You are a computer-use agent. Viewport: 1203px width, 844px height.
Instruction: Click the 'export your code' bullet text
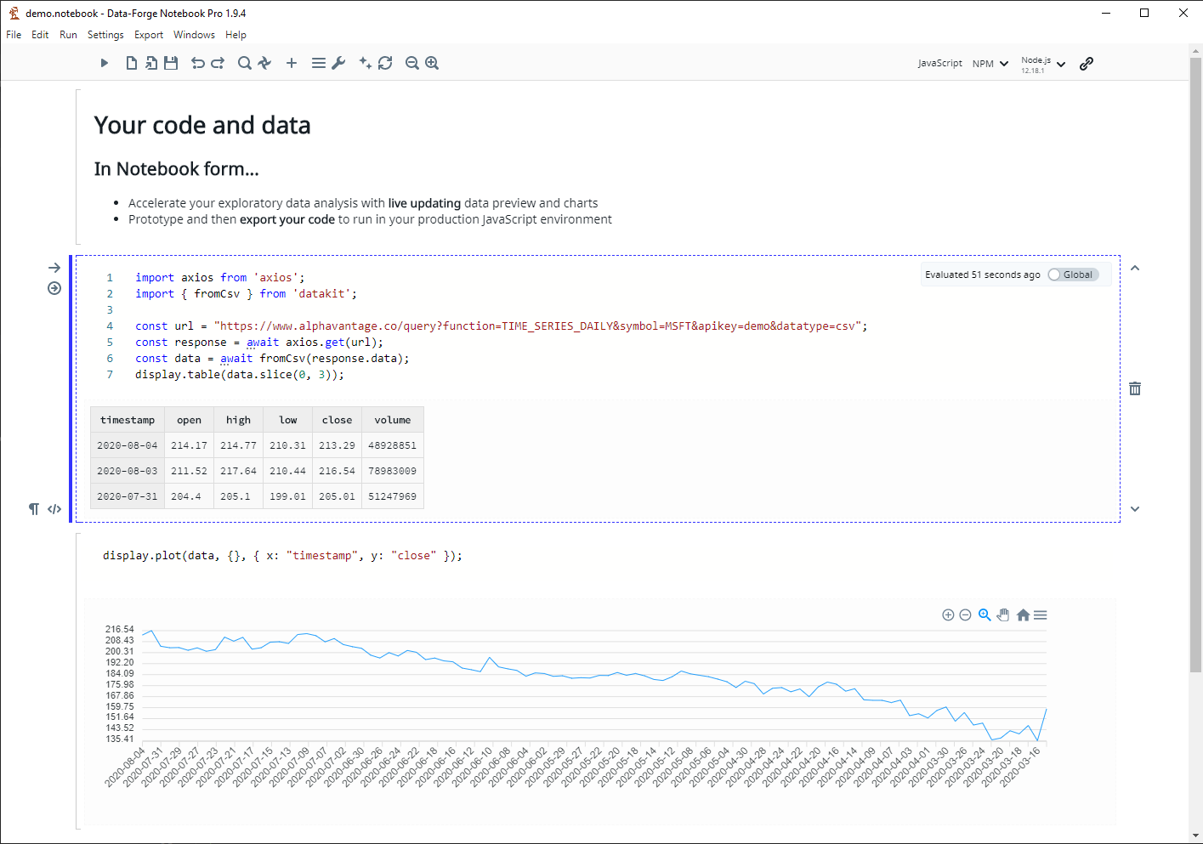click(x=287, y=219)
